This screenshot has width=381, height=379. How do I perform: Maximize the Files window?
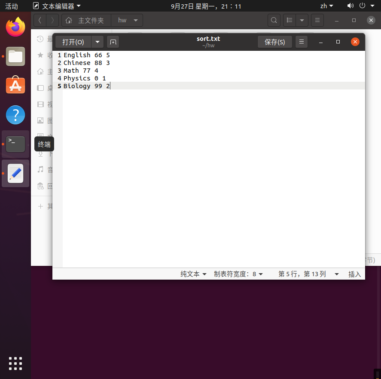[354, 20]
